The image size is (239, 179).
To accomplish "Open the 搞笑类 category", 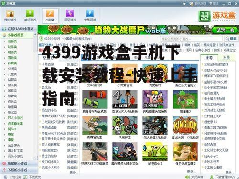I will pos(12,85).
